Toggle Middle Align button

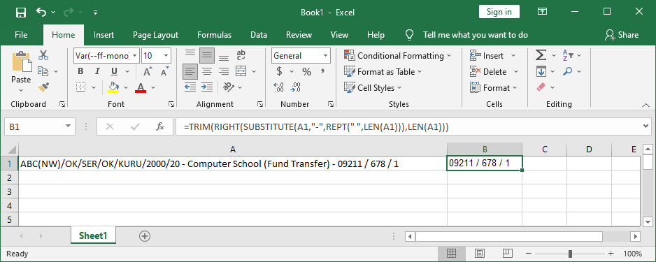tap(207, 55)
